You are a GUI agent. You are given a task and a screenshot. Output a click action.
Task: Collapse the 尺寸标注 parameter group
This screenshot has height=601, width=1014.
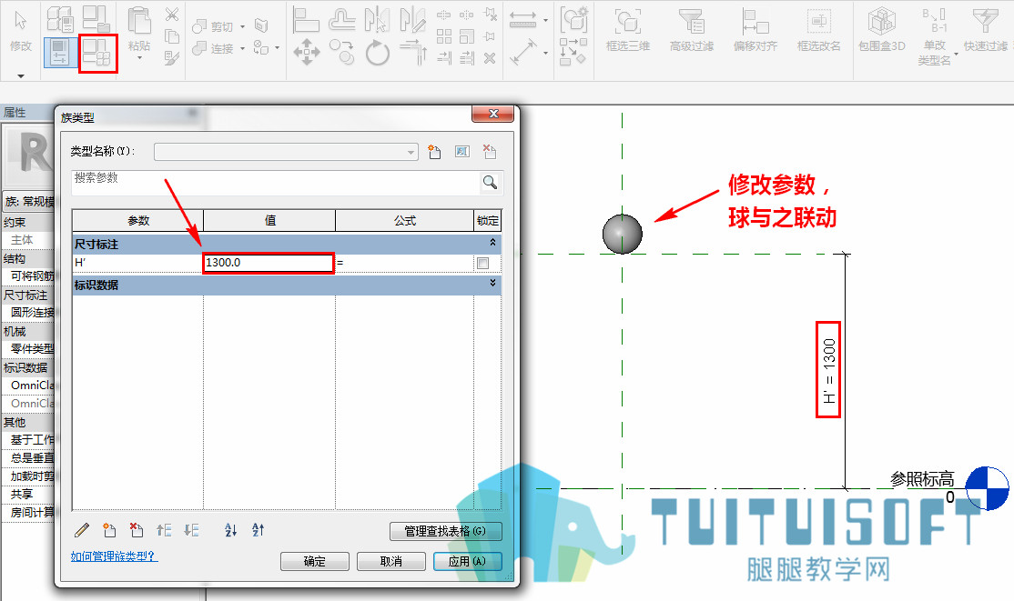[x=492, y=243]
